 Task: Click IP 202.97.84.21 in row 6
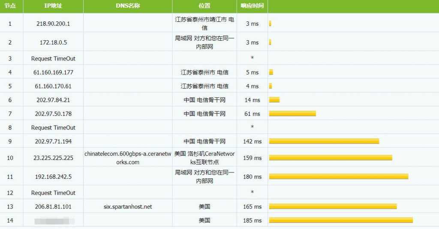pyautogui.click(x=53, y=100)
